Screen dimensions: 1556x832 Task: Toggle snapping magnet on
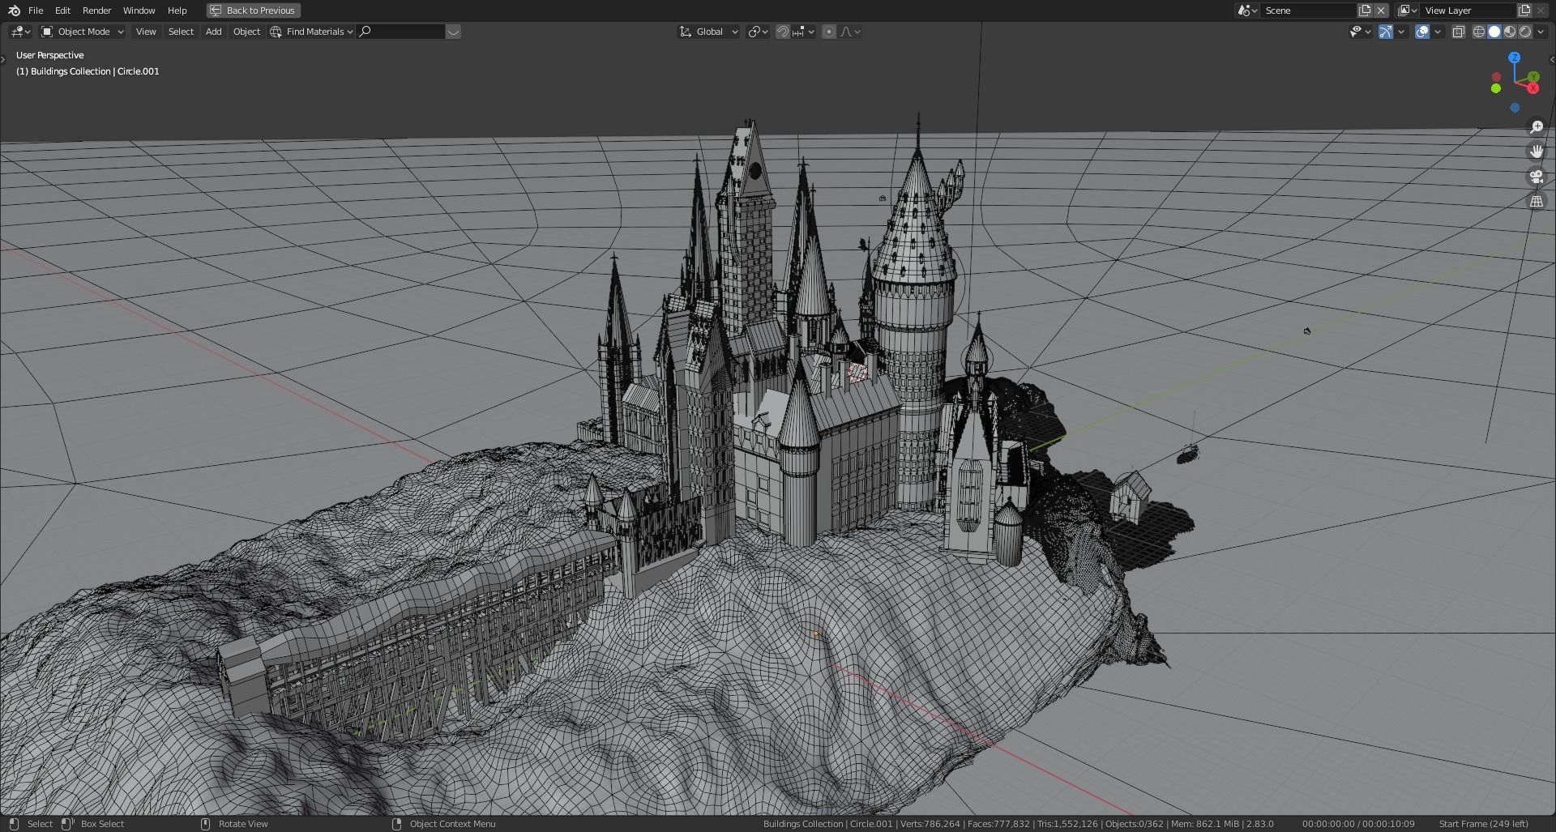tap(783, 32)
